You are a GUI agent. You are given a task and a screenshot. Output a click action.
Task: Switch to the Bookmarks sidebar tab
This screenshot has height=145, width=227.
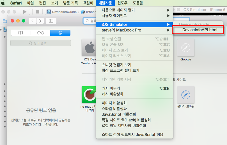pyautogui.click(x=21, y=33)
